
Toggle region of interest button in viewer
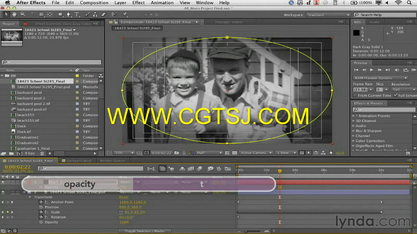click(x=227, y=153)
